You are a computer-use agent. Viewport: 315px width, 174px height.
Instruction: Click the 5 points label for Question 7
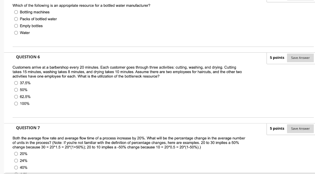click(x=277, y=128)
